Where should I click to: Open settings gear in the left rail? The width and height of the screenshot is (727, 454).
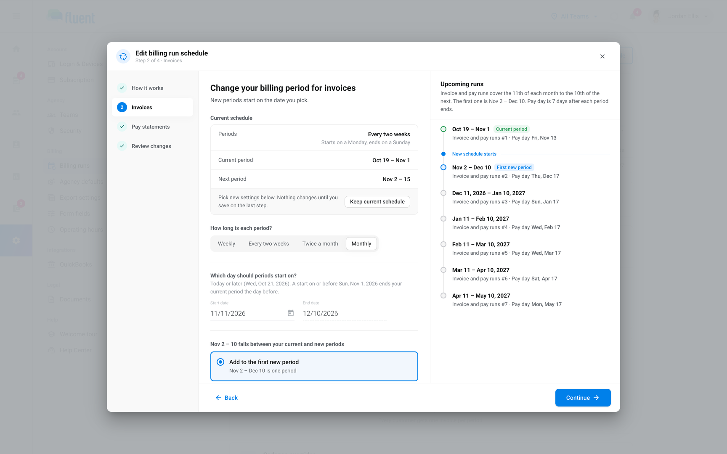pos(16,240)
